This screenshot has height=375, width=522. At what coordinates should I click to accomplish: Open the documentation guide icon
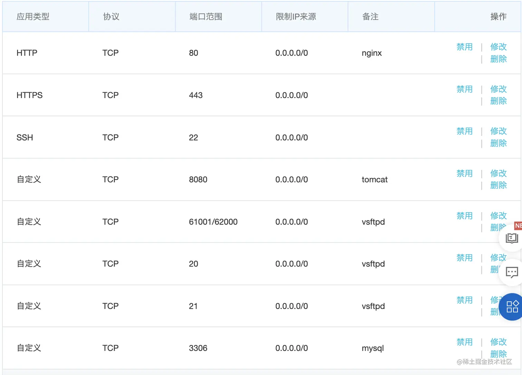pyautogui.click(x=512, y=238)
